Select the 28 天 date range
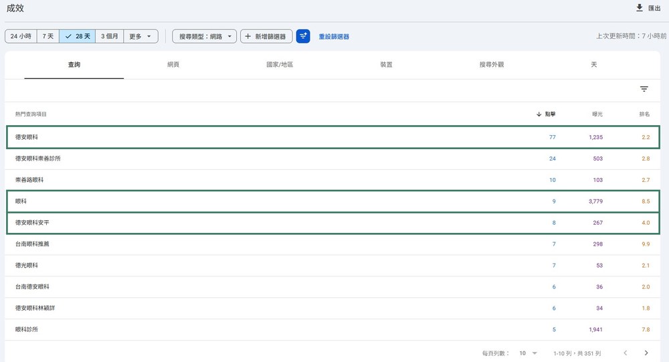This screenshot has height=362, width=669. click(77, 36)
